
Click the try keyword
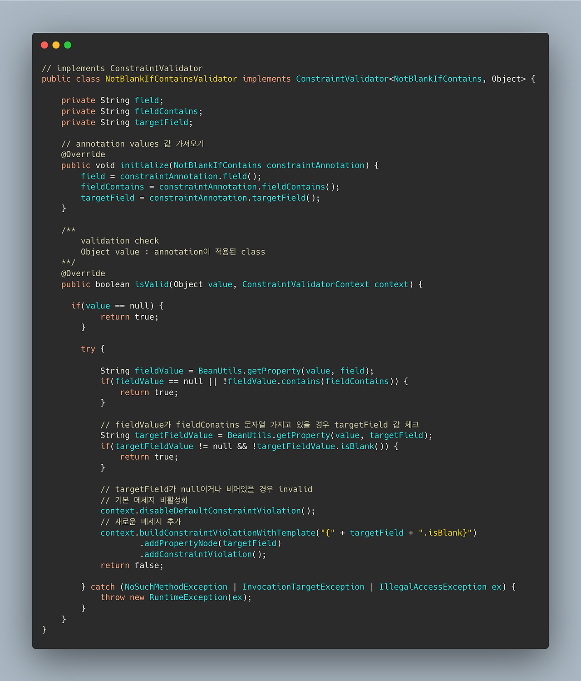pos(88,349)
